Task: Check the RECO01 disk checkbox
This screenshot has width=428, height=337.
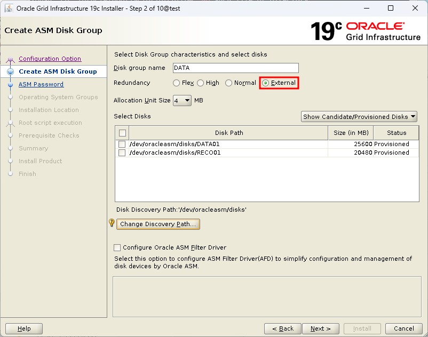Action: tap(122, 153)
